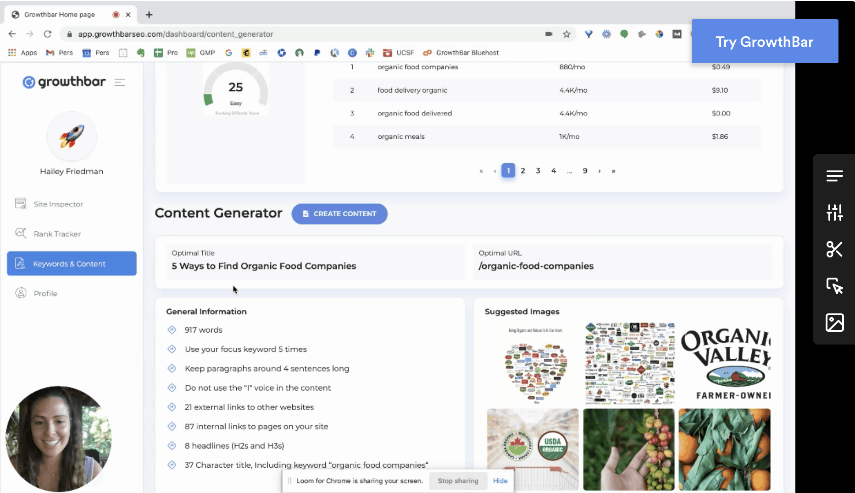Open the Growthbar Home page browser tab
This screenshot has width=855, height=493.
60,14
